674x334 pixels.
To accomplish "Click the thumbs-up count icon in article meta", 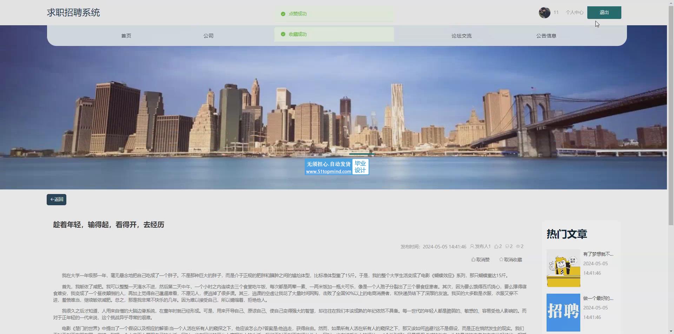I will [x=496, y=246].
